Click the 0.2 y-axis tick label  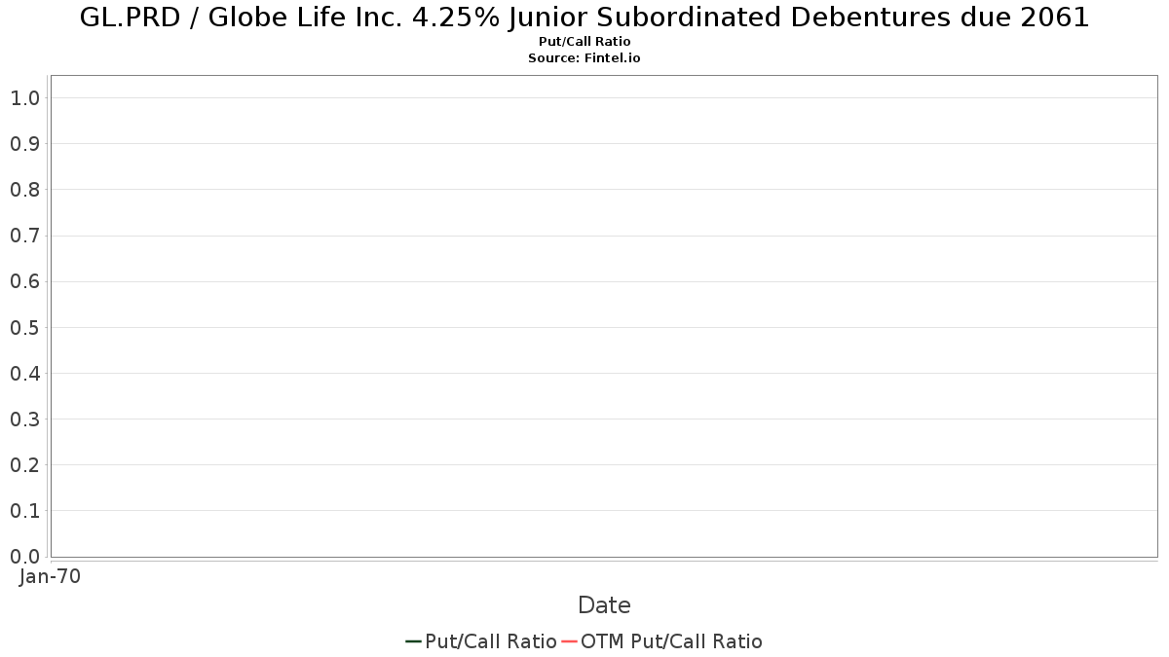(24, 464)
